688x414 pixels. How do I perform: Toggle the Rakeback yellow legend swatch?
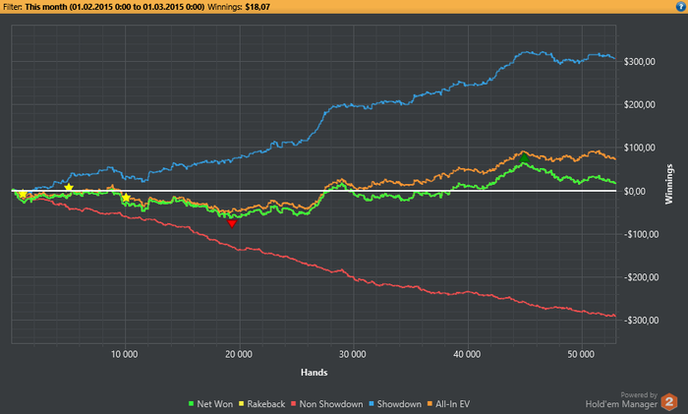242,404
